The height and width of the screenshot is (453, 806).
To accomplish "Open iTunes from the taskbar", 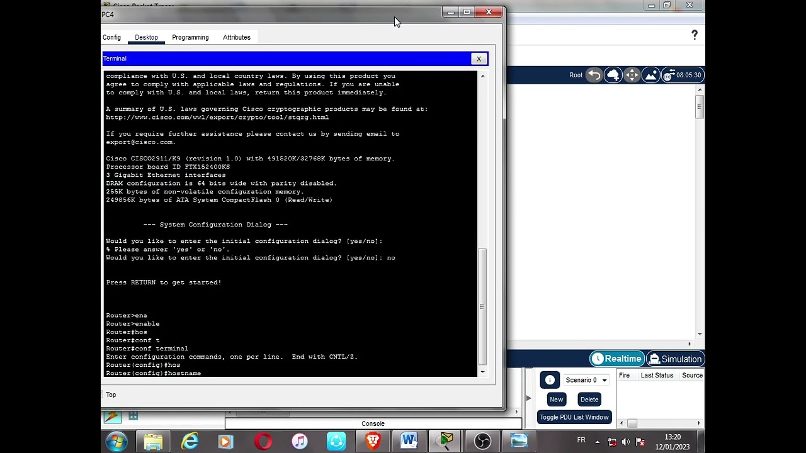I will (300, 442).
